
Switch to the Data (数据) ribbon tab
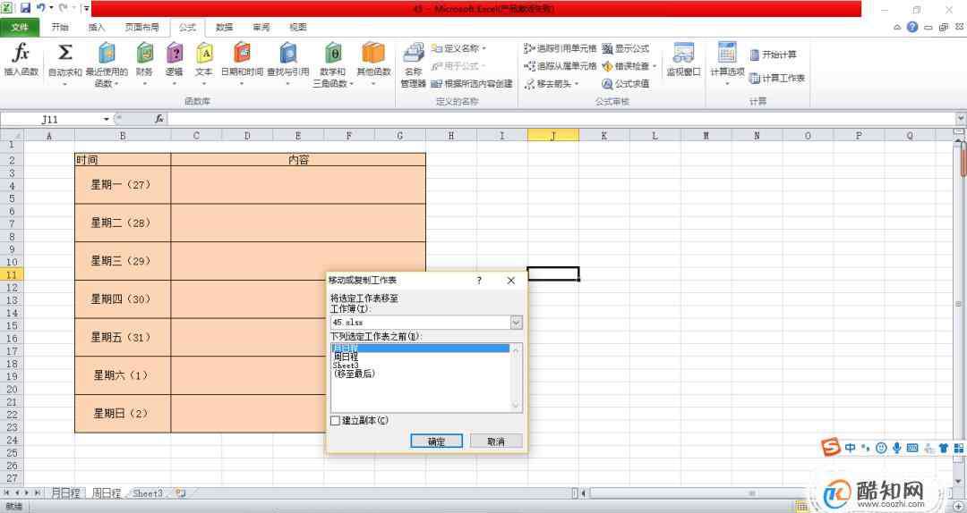(224, 27)
